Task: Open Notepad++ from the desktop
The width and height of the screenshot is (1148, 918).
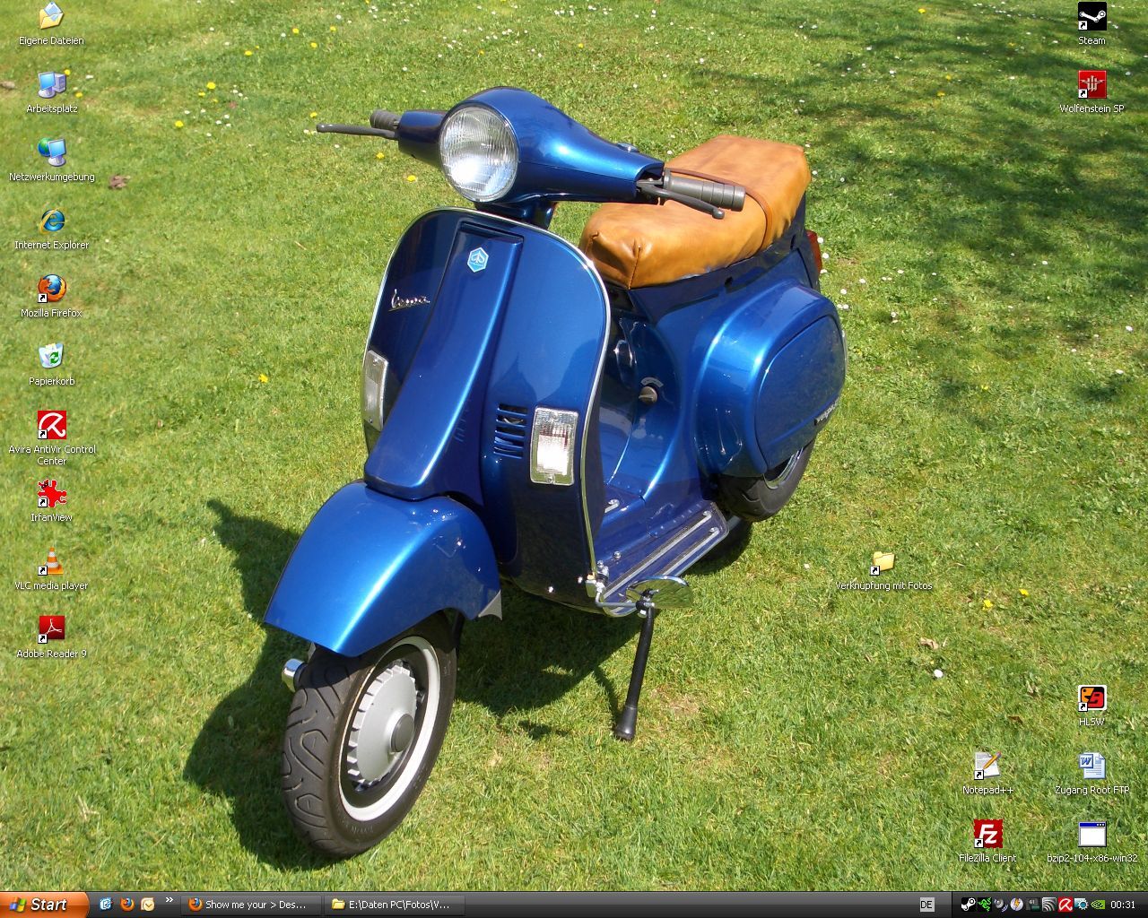Action: tap(987, 766)
